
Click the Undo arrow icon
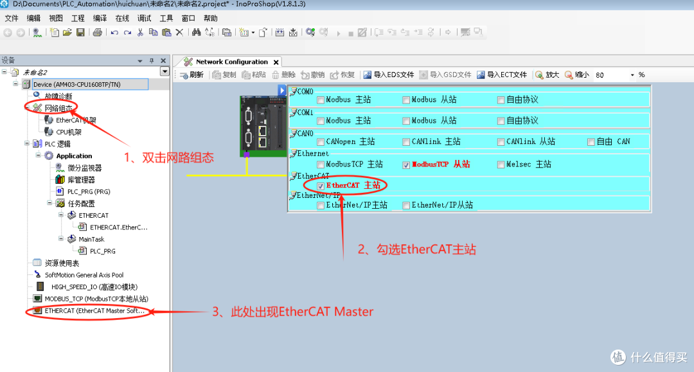(x=114, y=32)
